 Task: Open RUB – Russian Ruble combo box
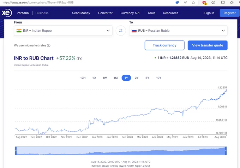coord(178,31)
